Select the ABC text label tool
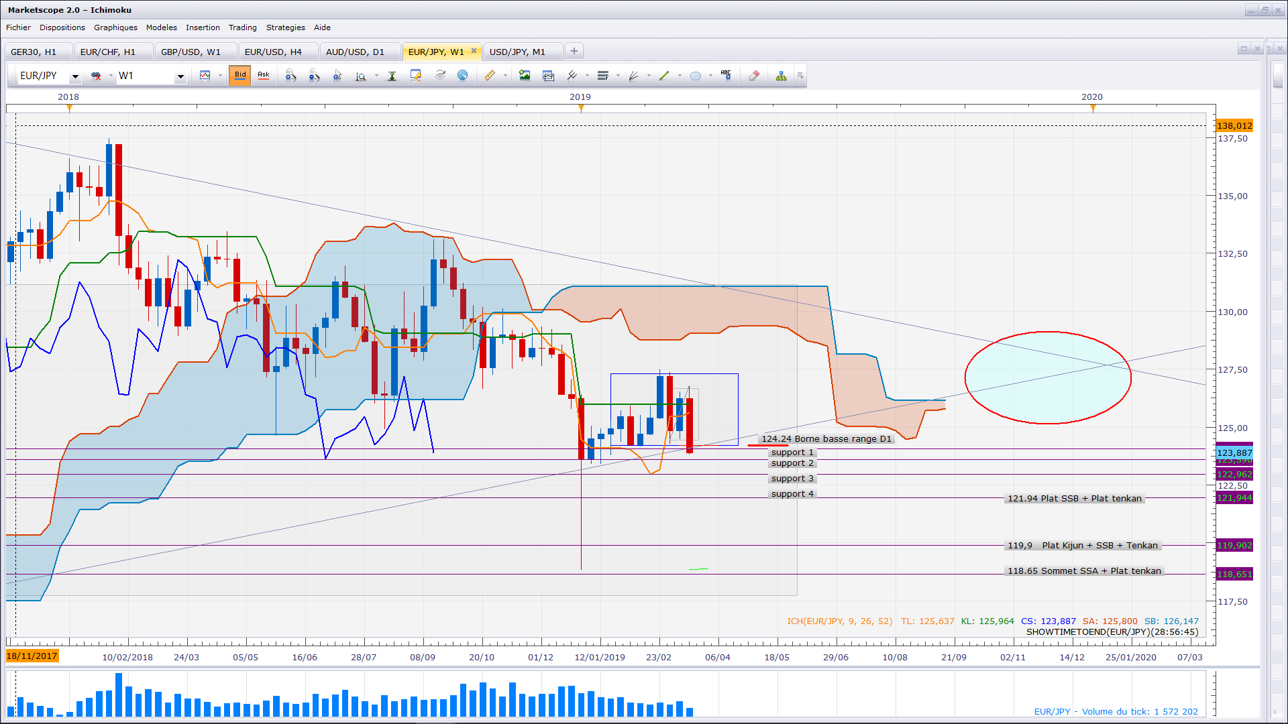 click(x=726, y=75)
